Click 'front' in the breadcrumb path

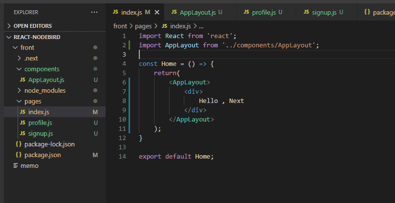click(120, 26)
